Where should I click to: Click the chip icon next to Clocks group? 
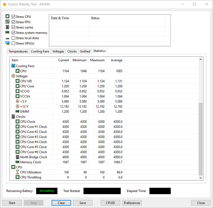coord(13,116)
